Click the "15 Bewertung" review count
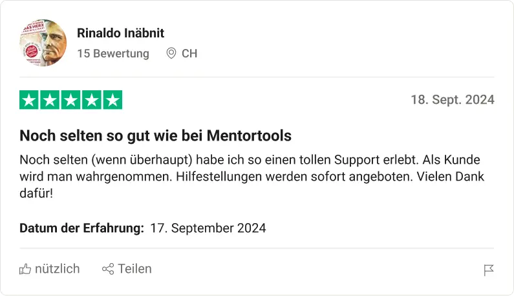Viewport: 514px width, 296px height. click(x=112, y=54)
